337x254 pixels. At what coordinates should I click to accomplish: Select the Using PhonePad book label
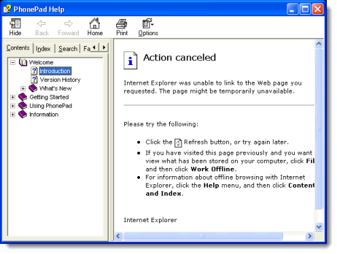point(51,106)
